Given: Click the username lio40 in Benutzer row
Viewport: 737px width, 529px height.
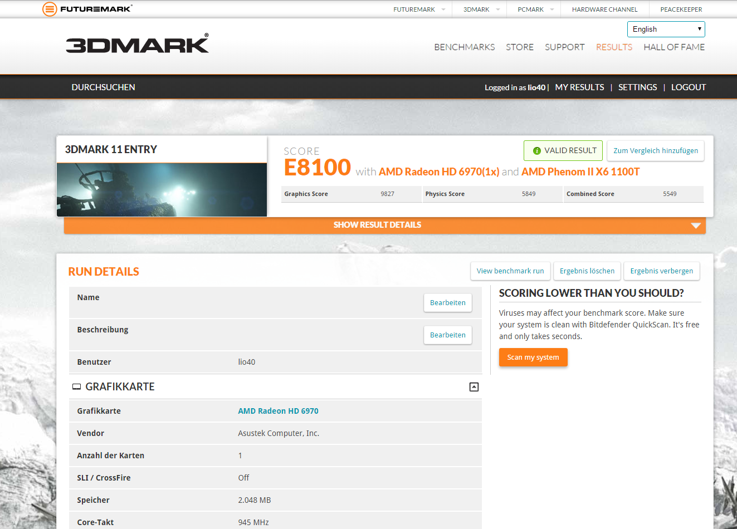Looking at the screenshot, I should (247, 362).
